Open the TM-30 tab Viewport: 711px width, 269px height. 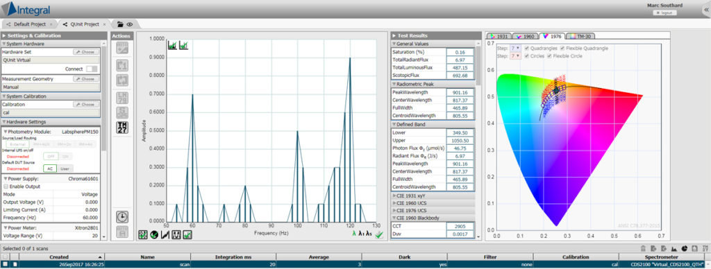point(580,36)
